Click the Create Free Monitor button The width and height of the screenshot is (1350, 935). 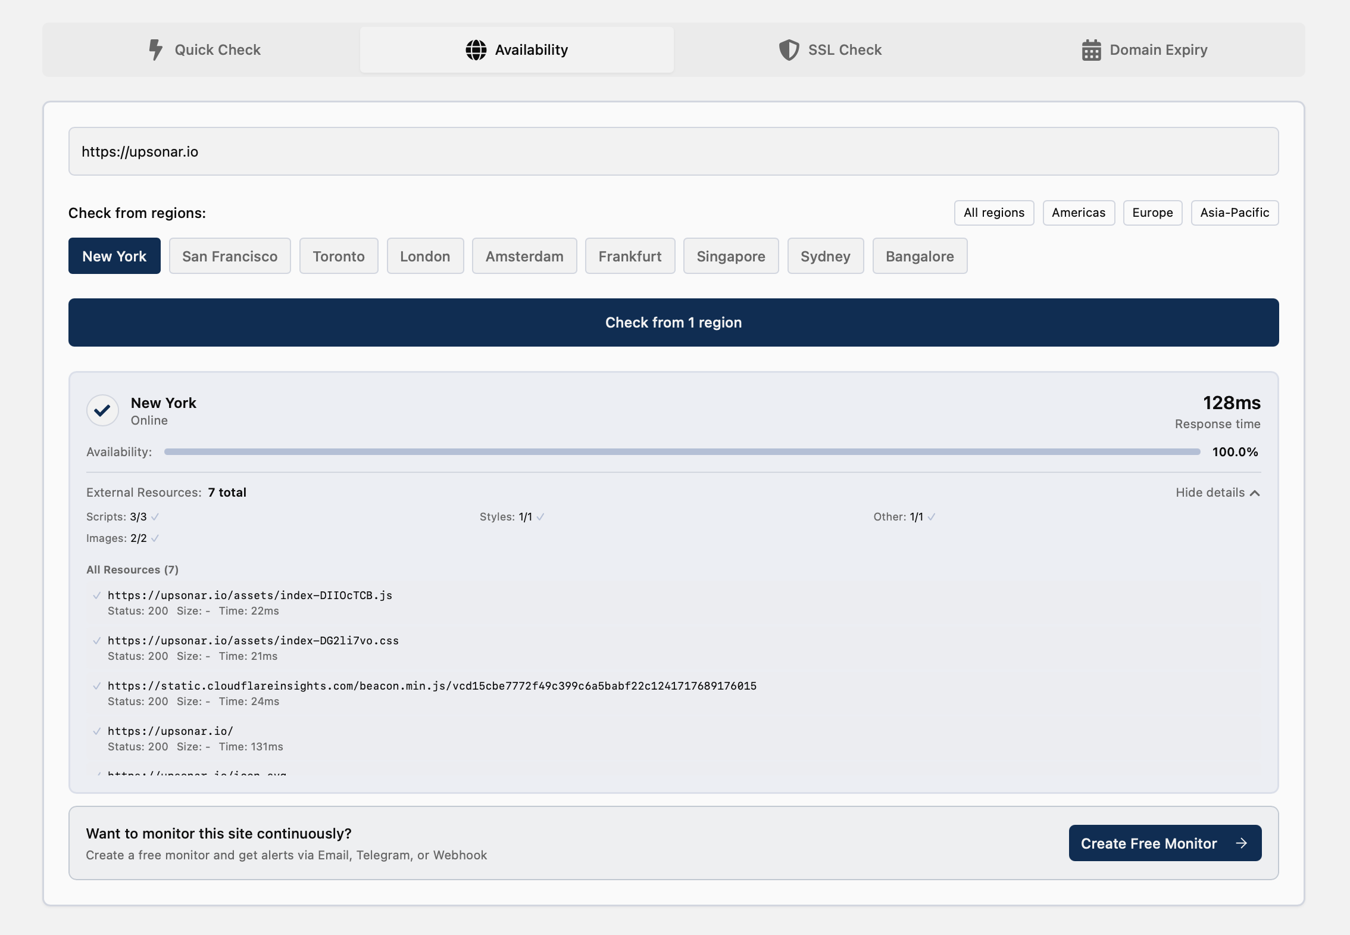point(1164,843)
